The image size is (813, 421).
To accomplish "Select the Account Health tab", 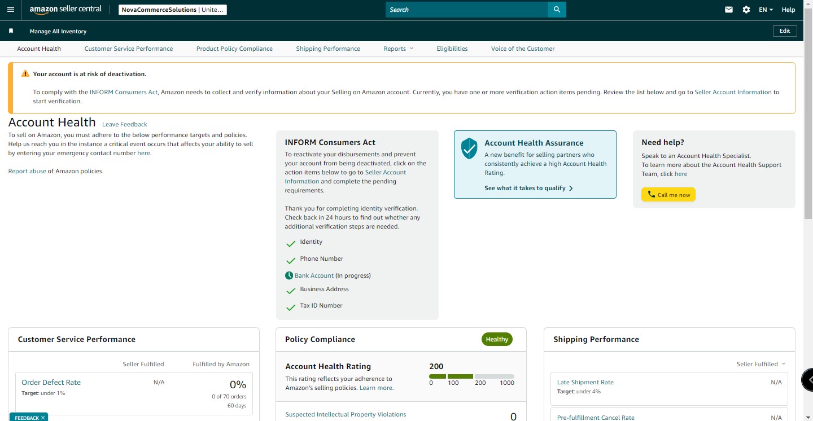I will point(39,49).
